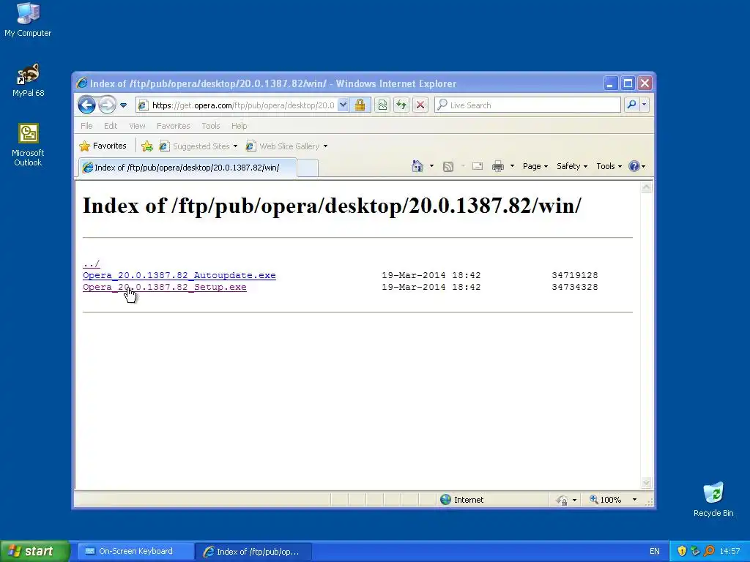Select the Recycle Bin desktop icon
This screenshot has width=750, height=562.
pyautogui.click(x=713, y=499)
